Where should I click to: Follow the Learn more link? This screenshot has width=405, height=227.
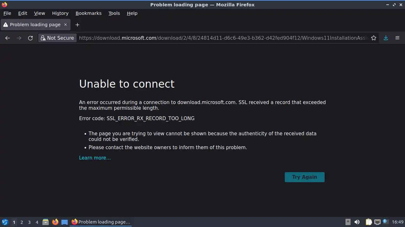click(95, 158)
